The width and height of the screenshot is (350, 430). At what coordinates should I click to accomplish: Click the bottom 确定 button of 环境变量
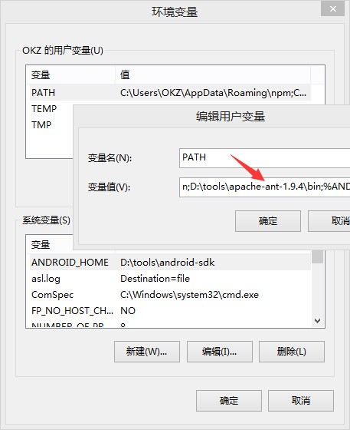tap(229, 401)
